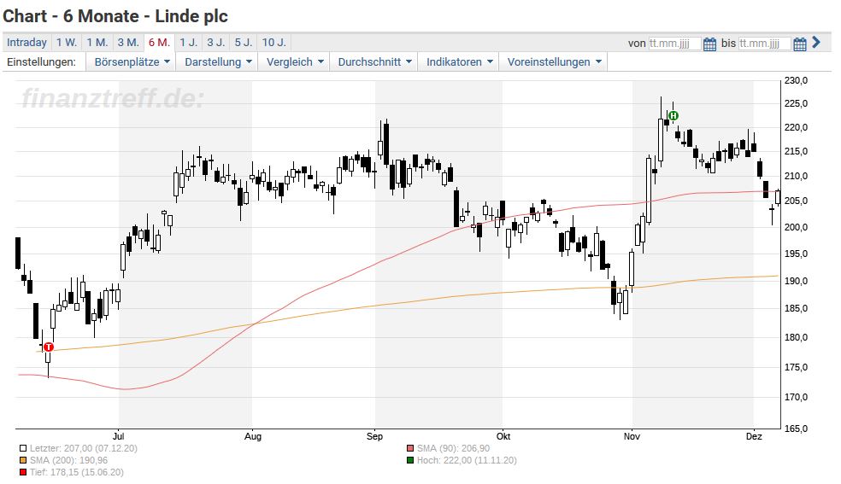The image size is (841, 484).
Task: Click legend text 'Hoch: 222,00 (11.11.20)'
Action: (x=468, y=460)
